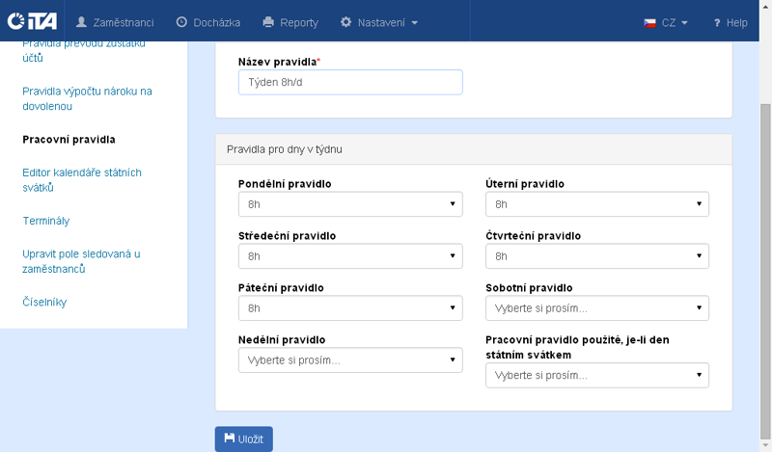Select Editor kalendáře státních svátků in sidebar
This screenshot has height=452, width=772.
pyautogui.click(x=82, y=179)
